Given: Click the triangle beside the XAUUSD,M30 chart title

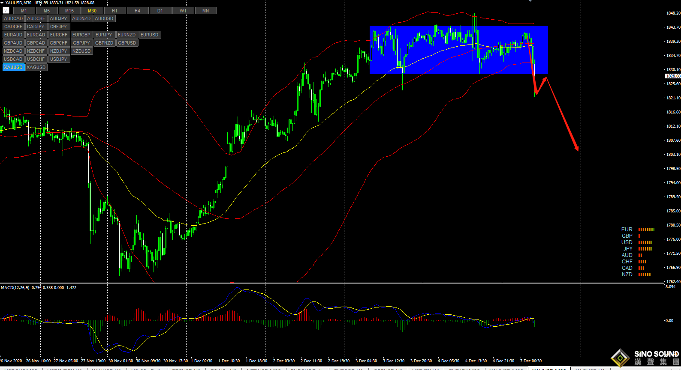Looking at the screenshot, I should click(x=2, y=3).
